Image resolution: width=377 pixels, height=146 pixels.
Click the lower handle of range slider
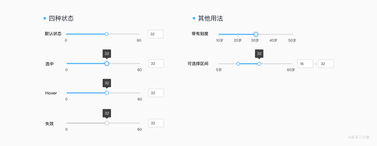point(238,64)
